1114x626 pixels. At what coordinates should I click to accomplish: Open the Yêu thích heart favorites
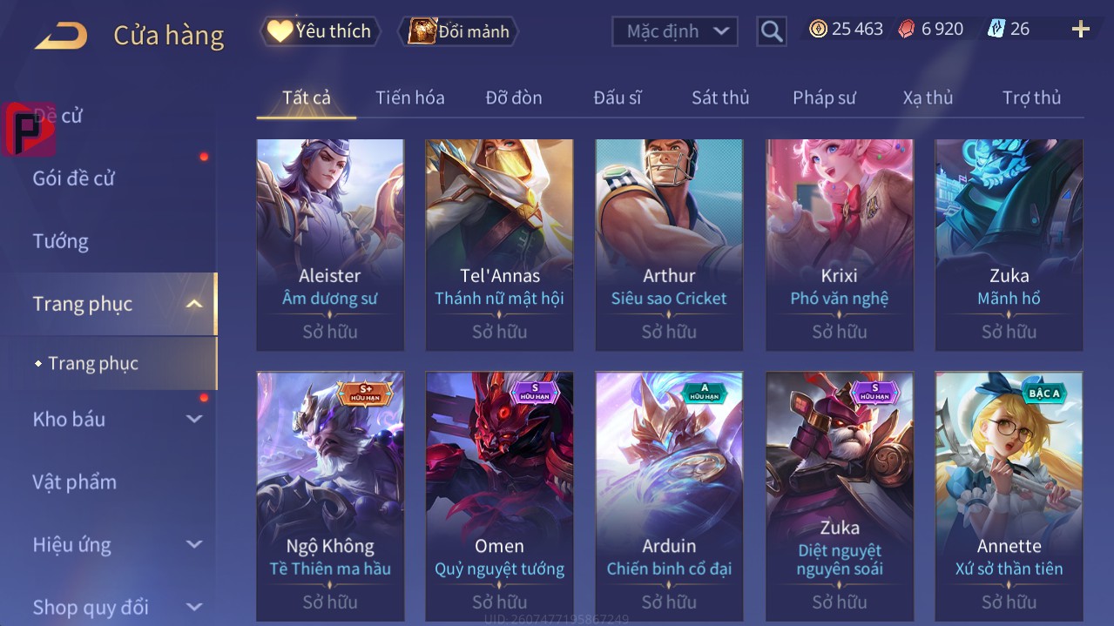coord(321,31)
